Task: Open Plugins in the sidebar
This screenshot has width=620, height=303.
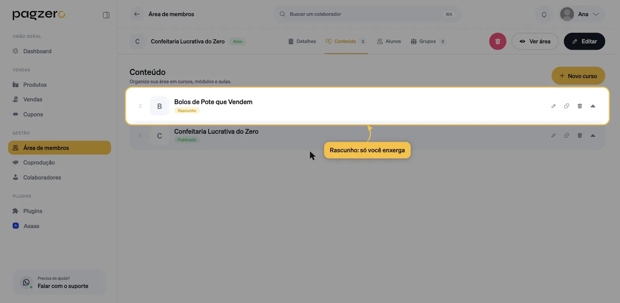Action: (59, 211)
